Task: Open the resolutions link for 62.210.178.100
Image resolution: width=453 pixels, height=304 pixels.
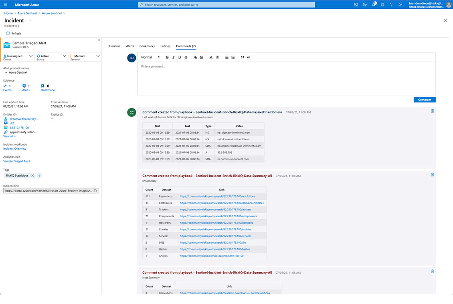Action: 217,196
